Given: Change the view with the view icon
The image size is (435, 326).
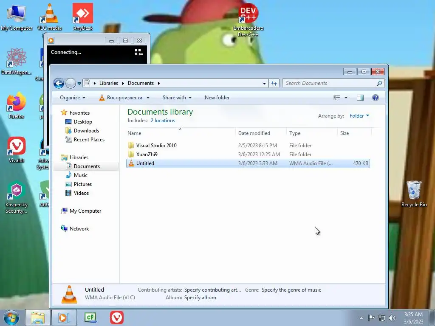Looking at the screenshot, I should pos(336,98).
